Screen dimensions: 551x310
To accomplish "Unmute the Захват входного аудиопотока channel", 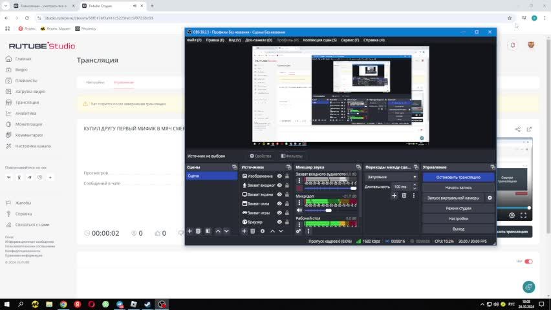I will [299, 188].
